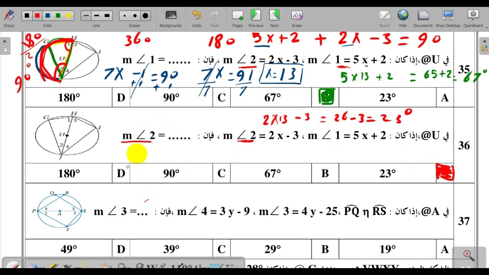Click the Erase page tool
Image resolution: width=489 pixels, height=275 pixels.
tap(297, 18)
